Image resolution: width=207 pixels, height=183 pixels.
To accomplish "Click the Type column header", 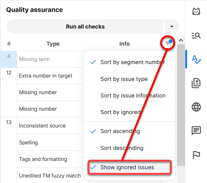I will click(53, 44).
